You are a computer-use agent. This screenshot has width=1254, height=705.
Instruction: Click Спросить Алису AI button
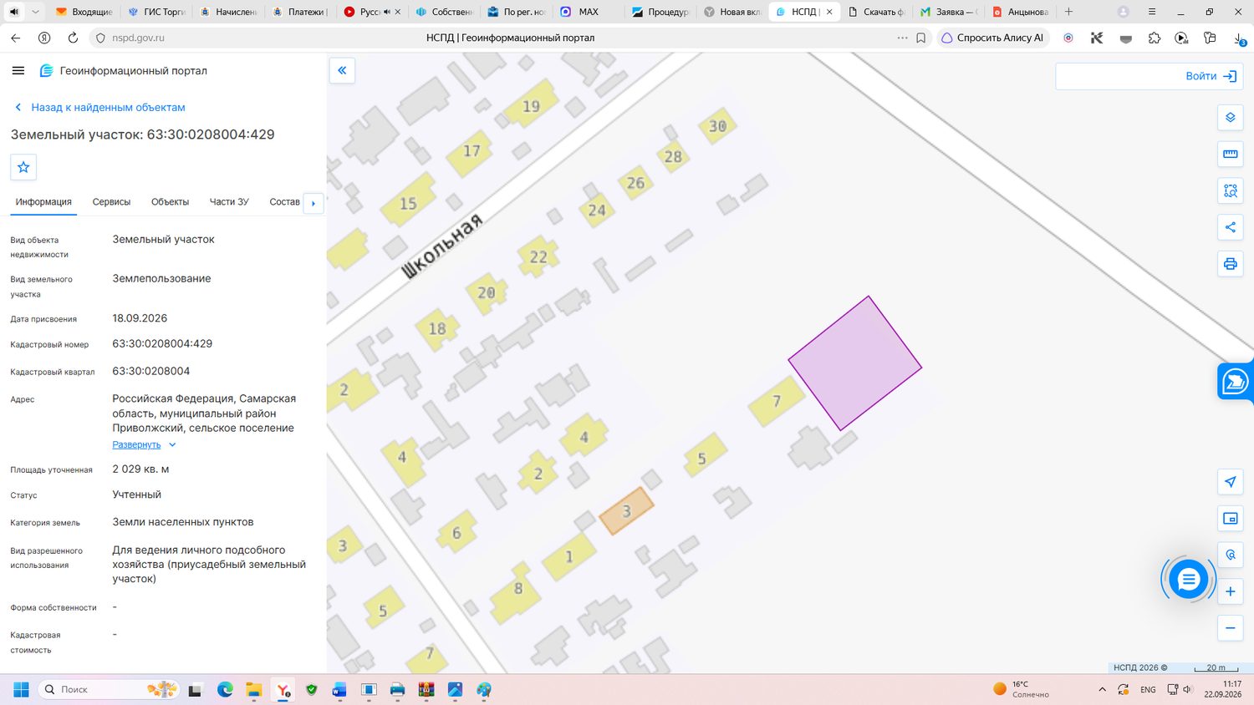click(992, 38)
